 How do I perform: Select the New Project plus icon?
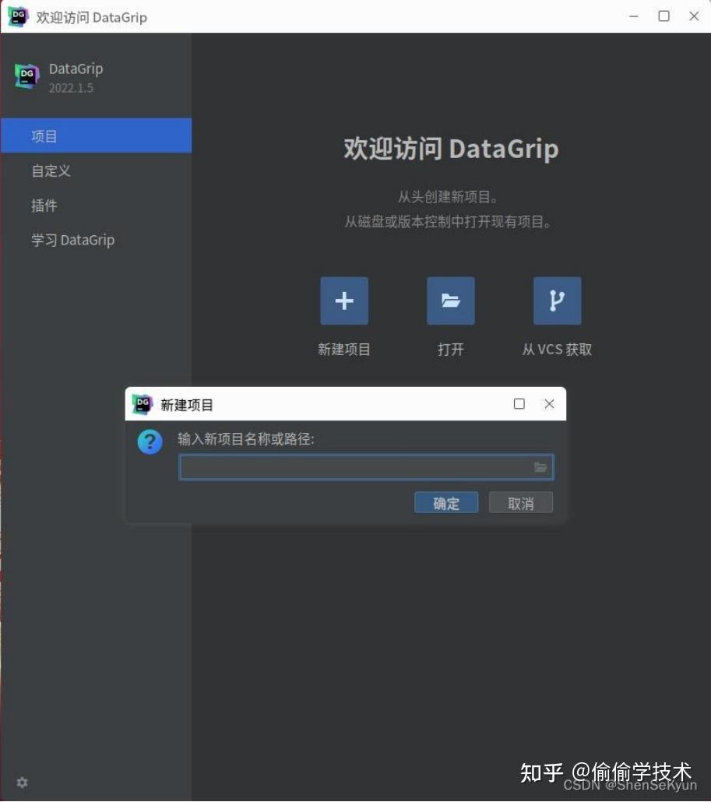[343, 301]
